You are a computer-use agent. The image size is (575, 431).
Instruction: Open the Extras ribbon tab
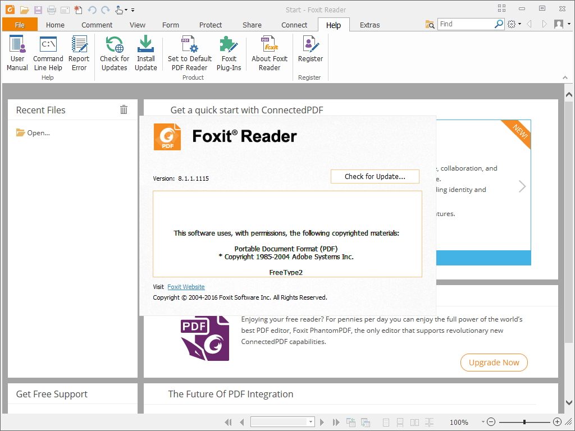pyautogui.click(x=369, y=25)
